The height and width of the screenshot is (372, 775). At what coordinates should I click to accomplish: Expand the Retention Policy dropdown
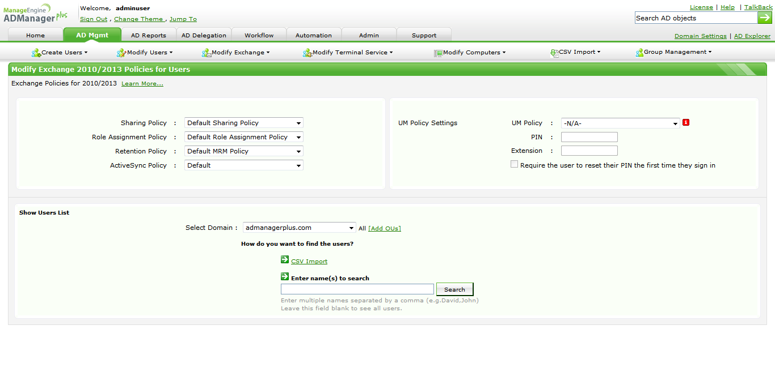click(x=243, y=151)
